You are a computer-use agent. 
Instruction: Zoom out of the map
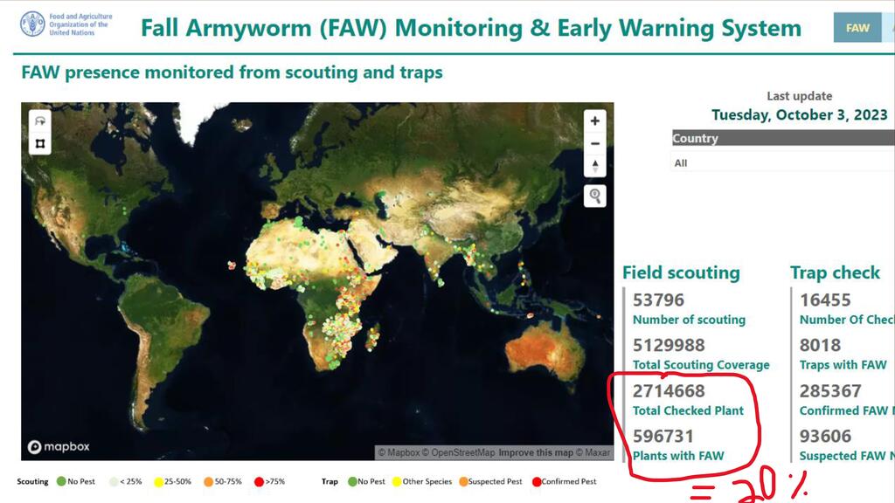coord(595,143)
